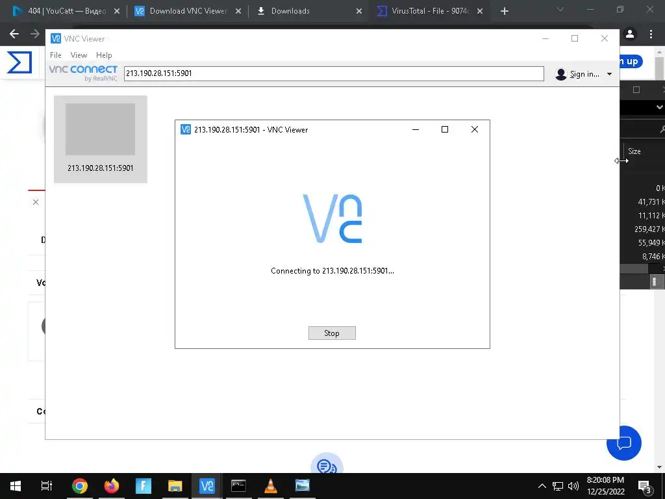Click the Size column header in background window

(x=634, y=151)
